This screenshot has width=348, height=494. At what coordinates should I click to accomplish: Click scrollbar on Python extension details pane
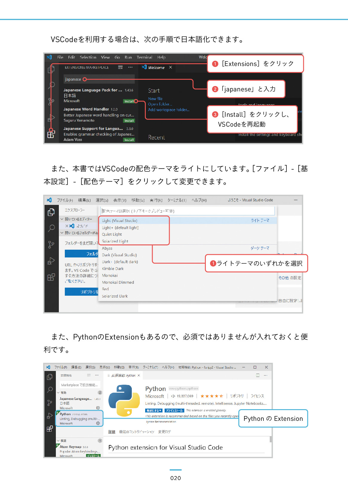(271, 439)
